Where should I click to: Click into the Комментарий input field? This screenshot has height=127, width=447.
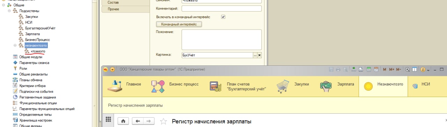pyautogui.click(x=222, y=8)
